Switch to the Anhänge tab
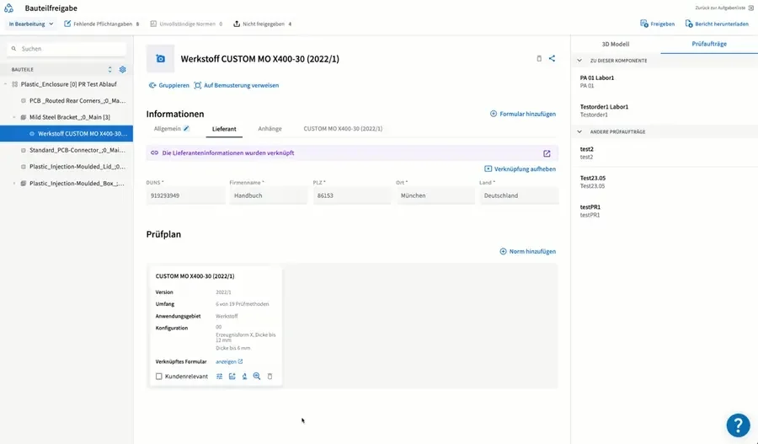 click(x=270, y=129)
